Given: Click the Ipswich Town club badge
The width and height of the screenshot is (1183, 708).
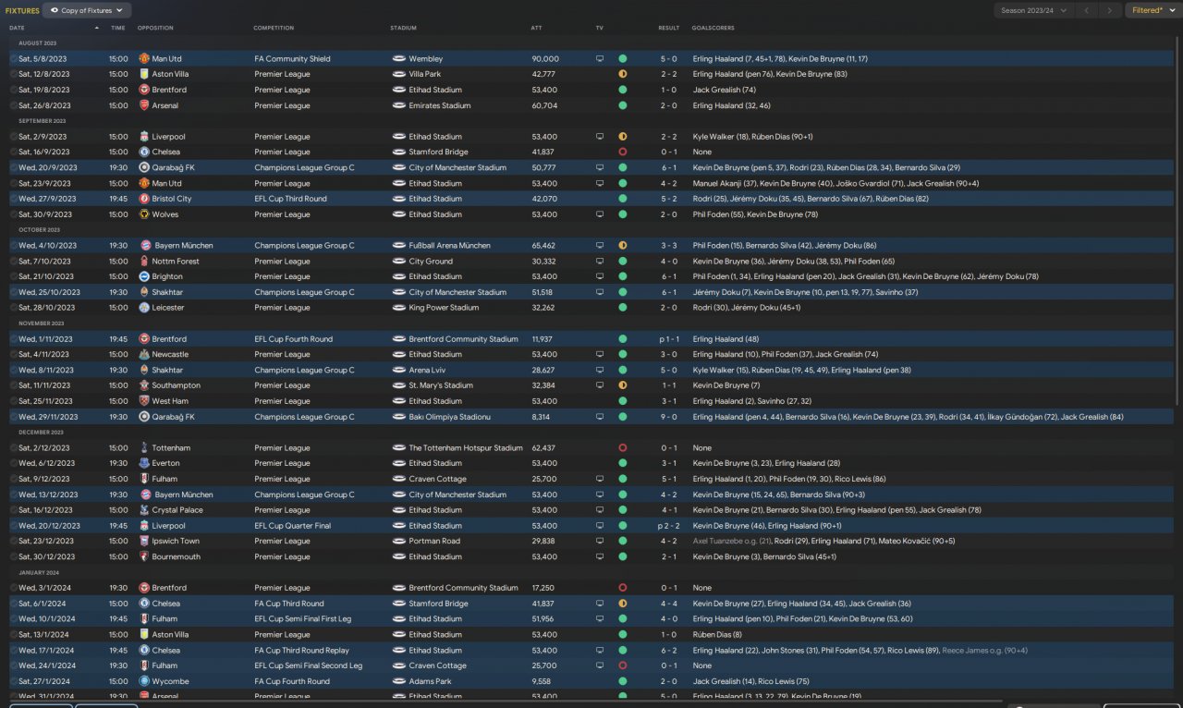Looking at the screenshot, I should click(144, 541).
